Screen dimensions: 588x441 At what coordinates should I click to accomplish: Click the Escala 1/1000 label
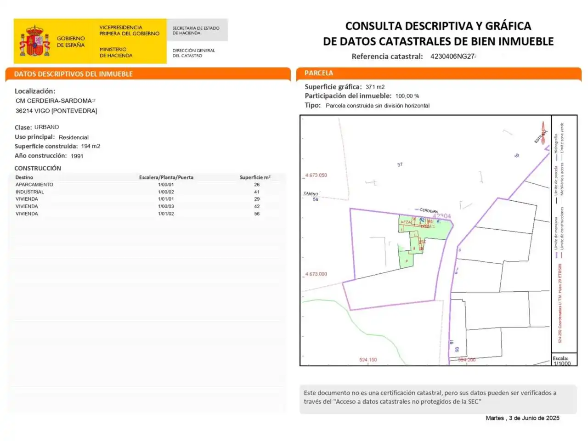(562, 361)
